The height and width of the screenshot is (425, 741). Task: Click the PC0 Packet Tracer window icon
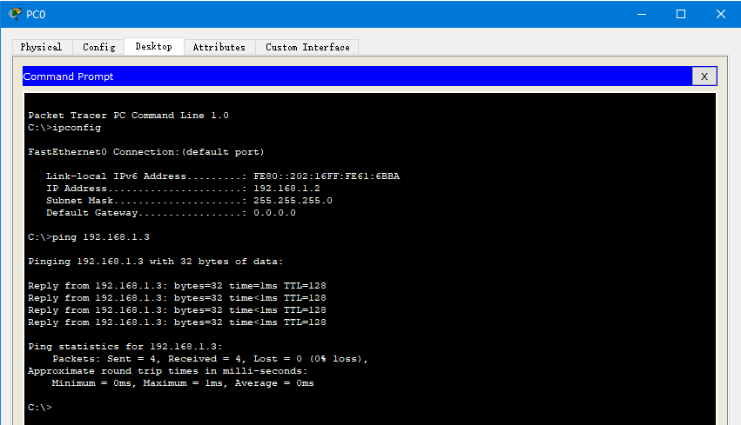click(15, 14)
